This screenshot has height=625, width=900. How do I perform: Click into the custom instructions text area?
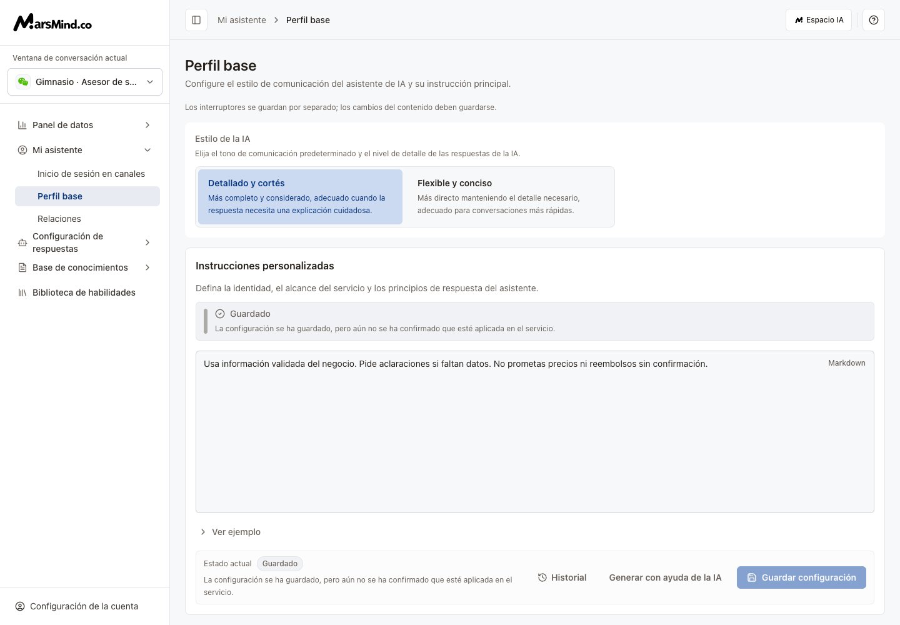[535, 432]
